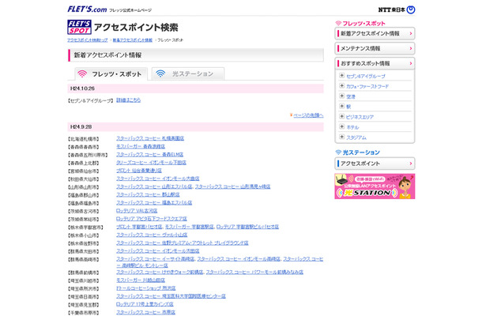The width and height of the screenshot is (482, 316).
Task: Open the スターバックス コーヒー イーサイト高崎店 link
Action: [x=155, y=259]
